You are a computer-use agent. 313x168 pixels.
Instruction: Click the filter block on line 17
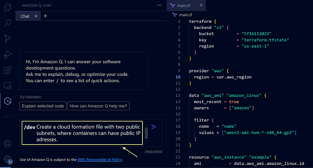point(204,120)
